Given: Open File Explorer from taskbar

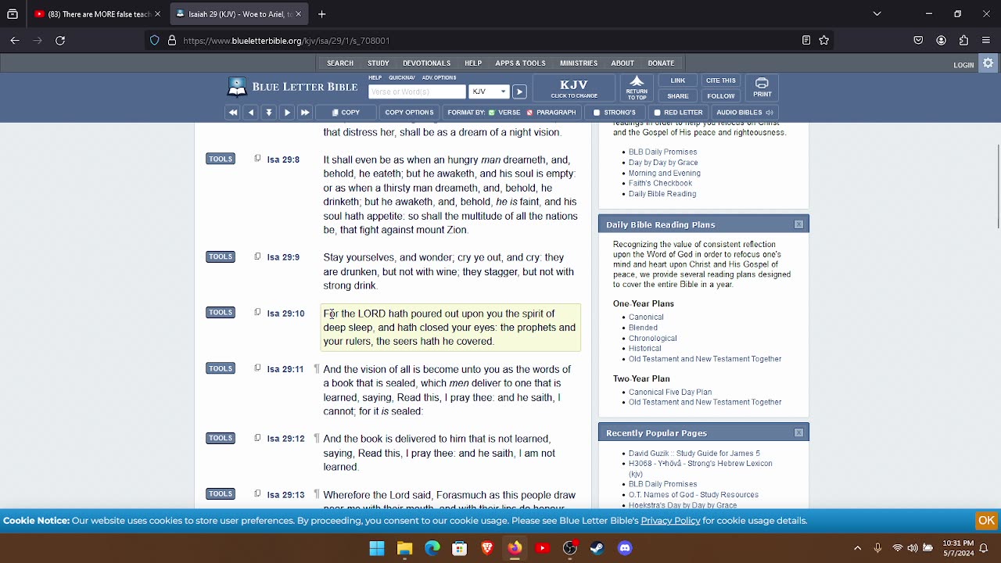Looking at the screenshot, I should pyautogui.click(x=404, y=548).
